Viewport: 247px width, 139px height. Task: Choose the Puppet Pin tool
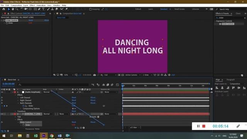coord(66,9)
